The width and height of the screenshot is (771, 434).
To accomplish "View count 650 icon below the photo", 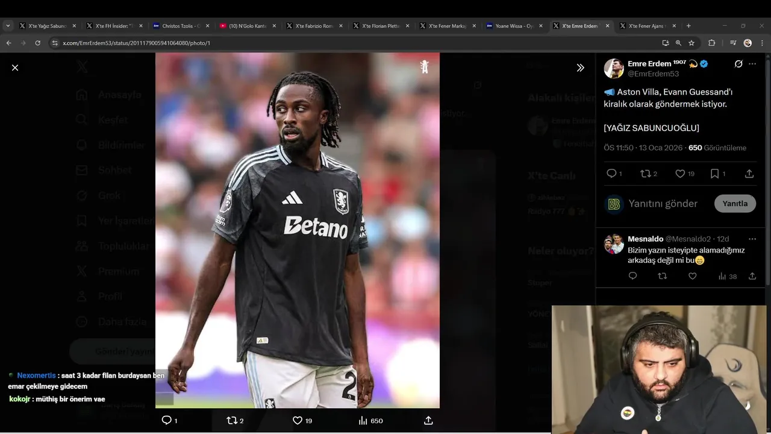I will (363, 420).
